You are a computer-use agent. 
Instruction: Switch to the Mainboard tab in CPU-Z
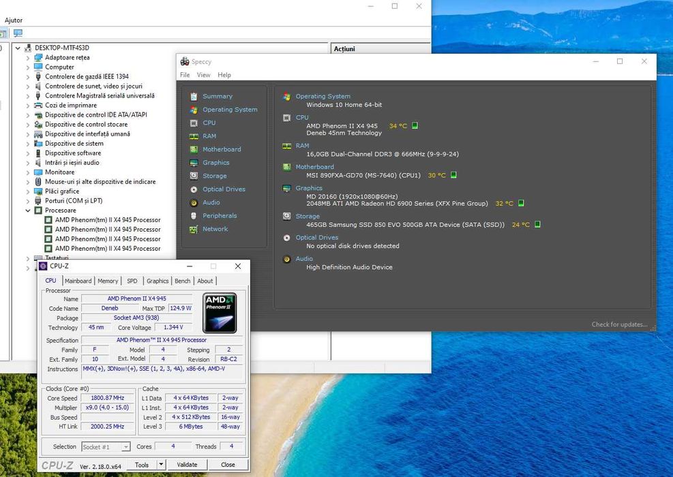click(x=78, y=281)
